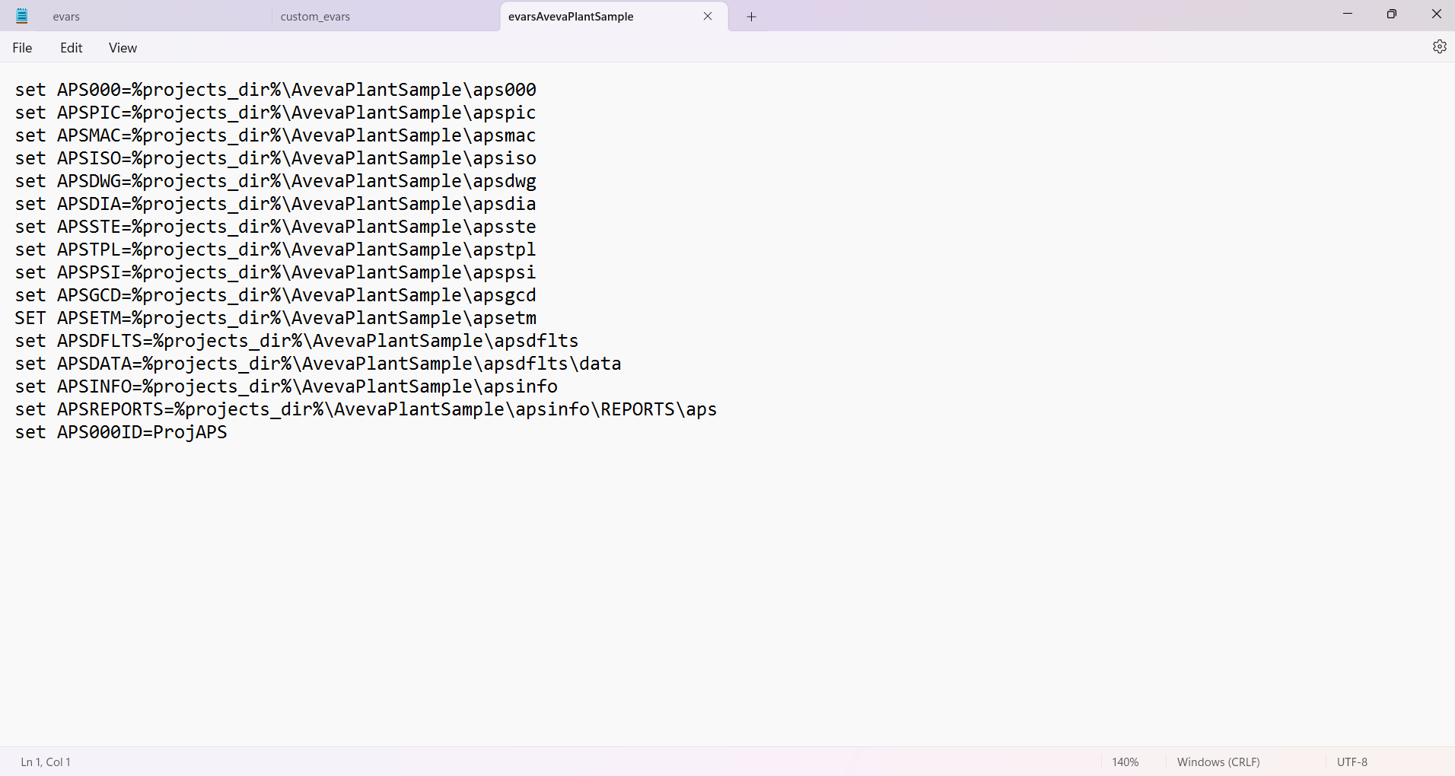Place cursor in the APS000= line
The width and height of the screenshot is (1455, 776).
tap(275, 90)
